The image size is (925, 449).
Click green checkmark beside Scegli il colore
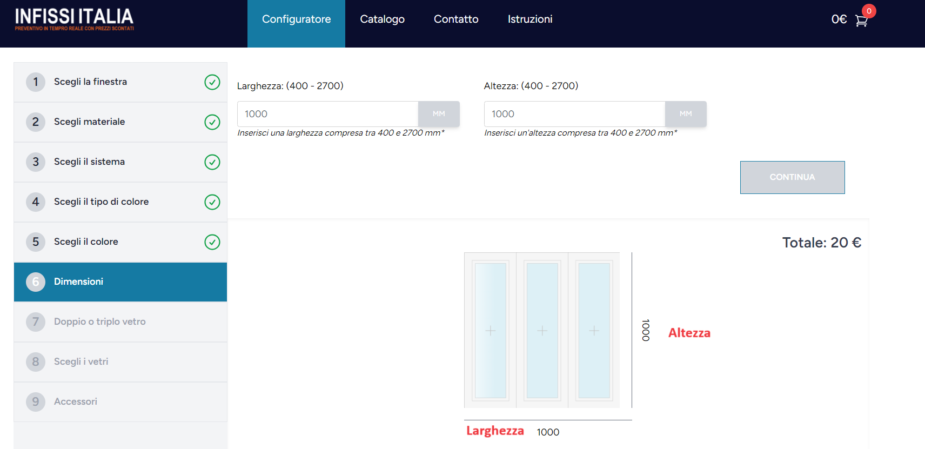(x=212, y=242)
